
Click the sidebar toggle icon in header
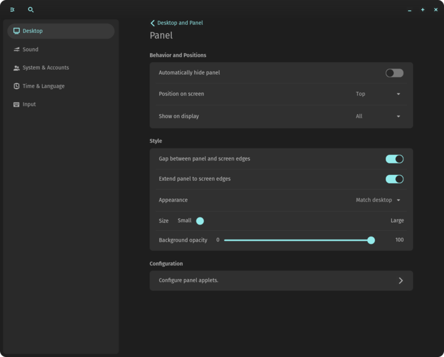(x=12, y=10)
